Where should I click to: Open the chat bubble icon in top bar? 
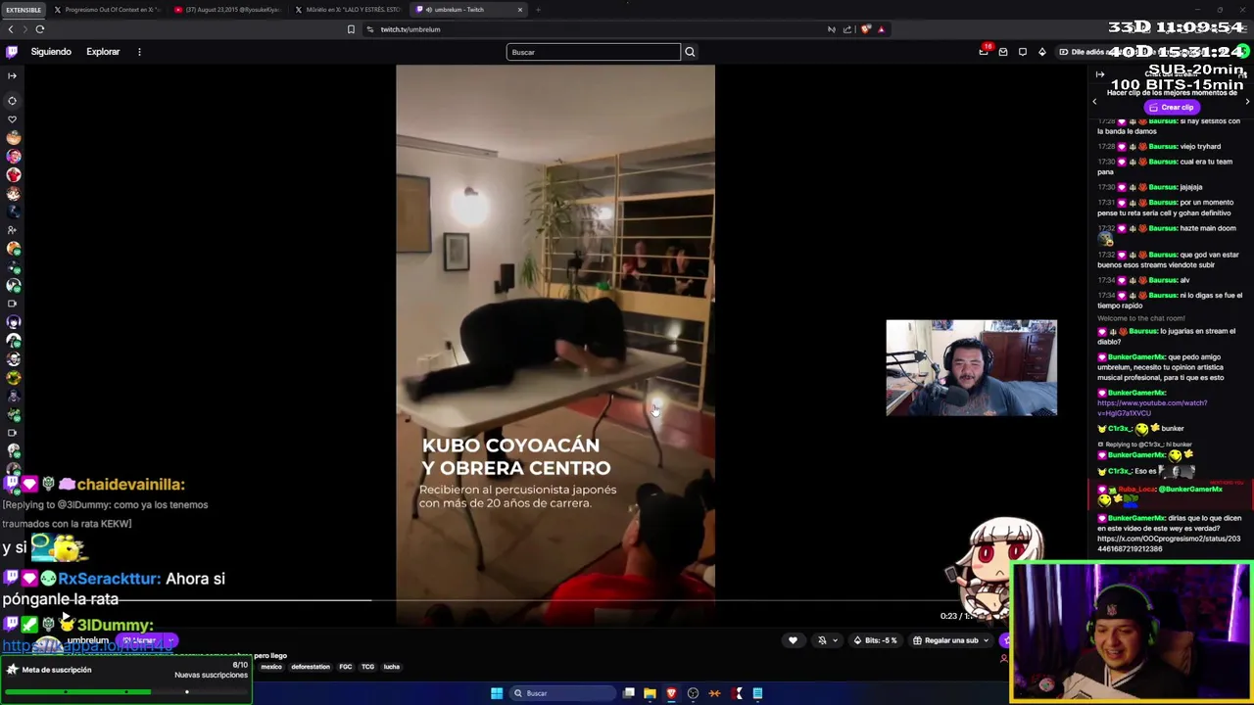click(x=1023, y=52)
